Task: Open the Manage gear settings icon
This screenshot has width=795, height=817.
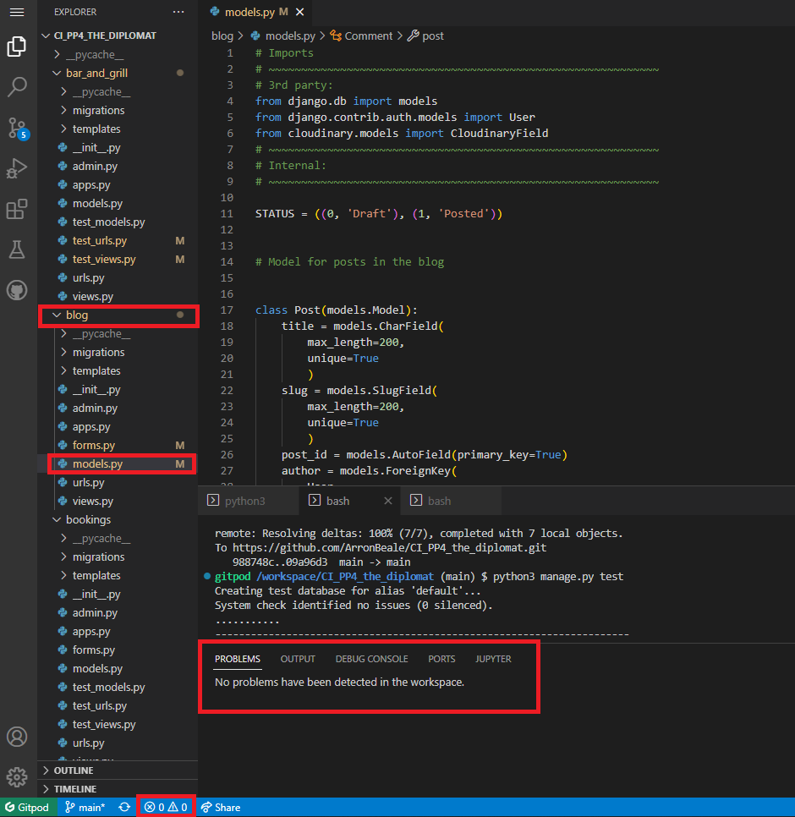Action: [17, 777]
